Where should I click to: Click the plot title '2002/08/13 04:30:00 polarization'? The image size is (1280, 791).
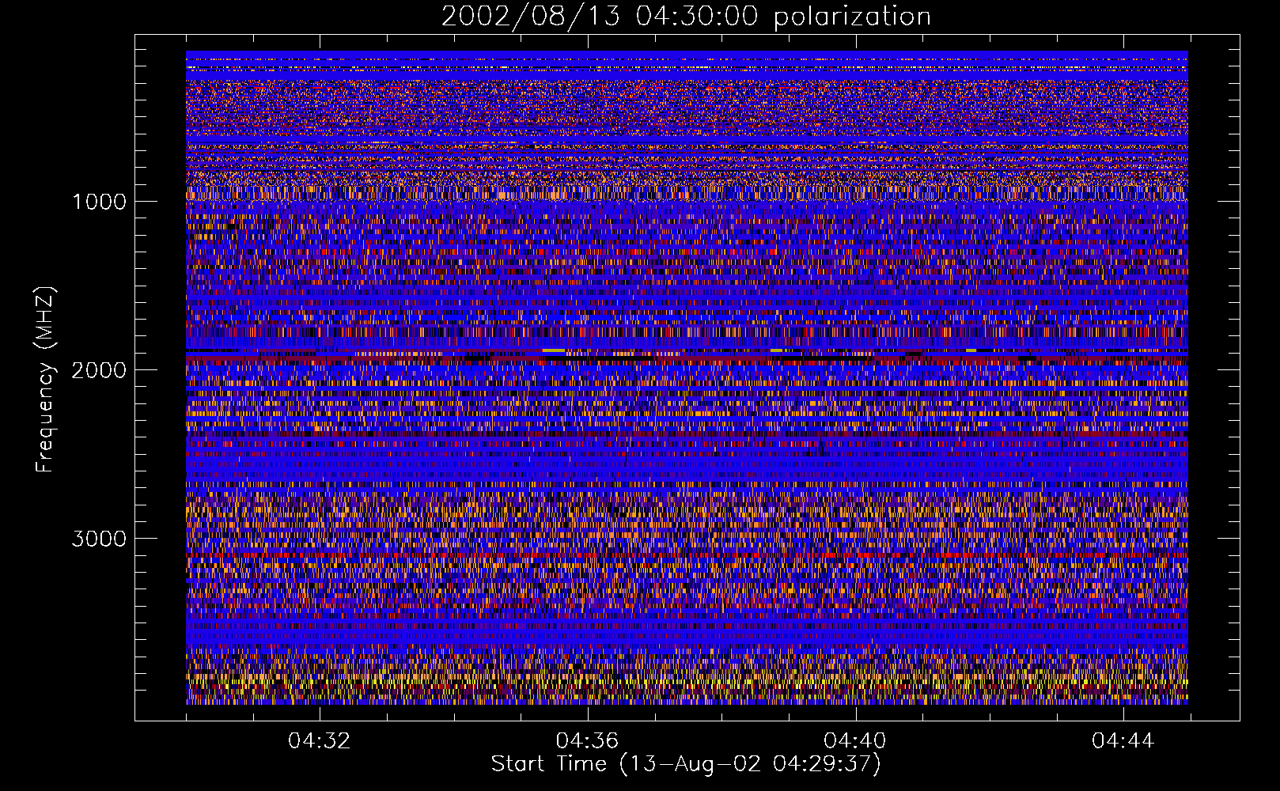686,17
